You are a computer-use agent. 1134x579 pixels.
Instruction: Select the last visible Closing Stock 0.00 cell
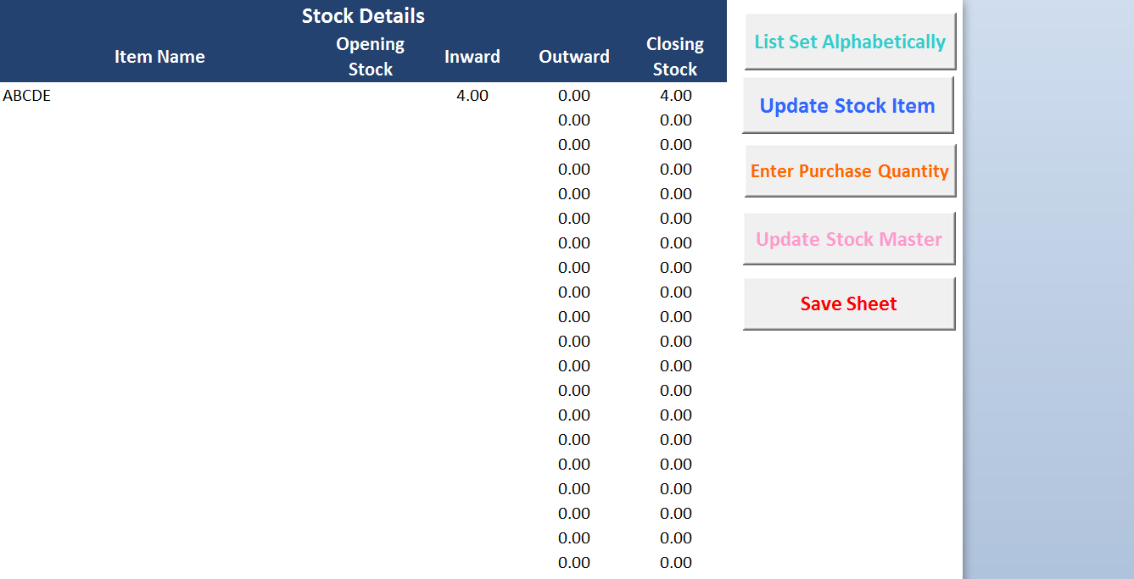(676, 563)
